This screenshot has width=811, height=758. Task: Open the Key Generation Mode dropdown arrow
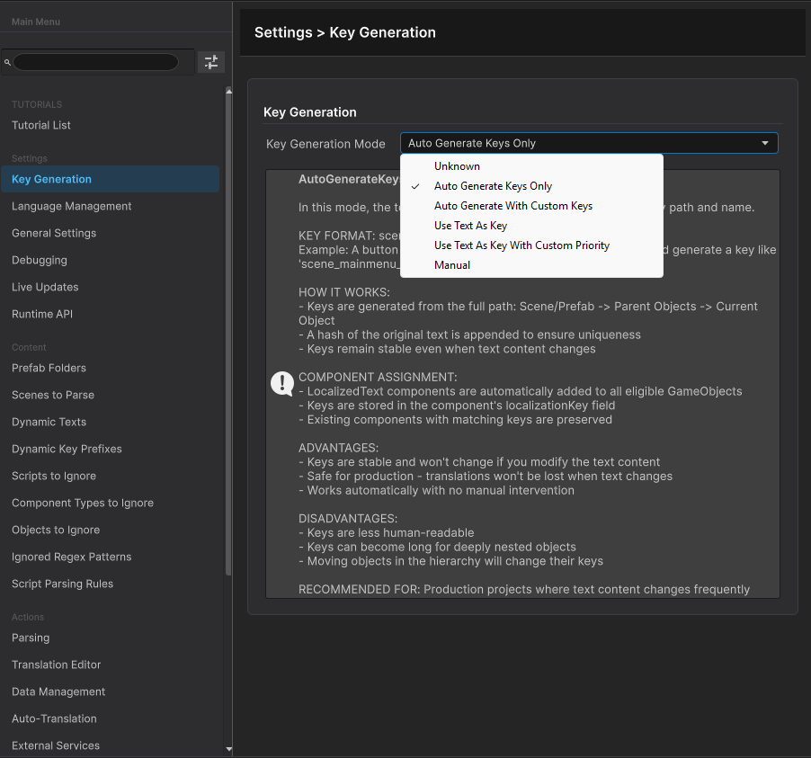pyautogui.click(x=765, y=142)
